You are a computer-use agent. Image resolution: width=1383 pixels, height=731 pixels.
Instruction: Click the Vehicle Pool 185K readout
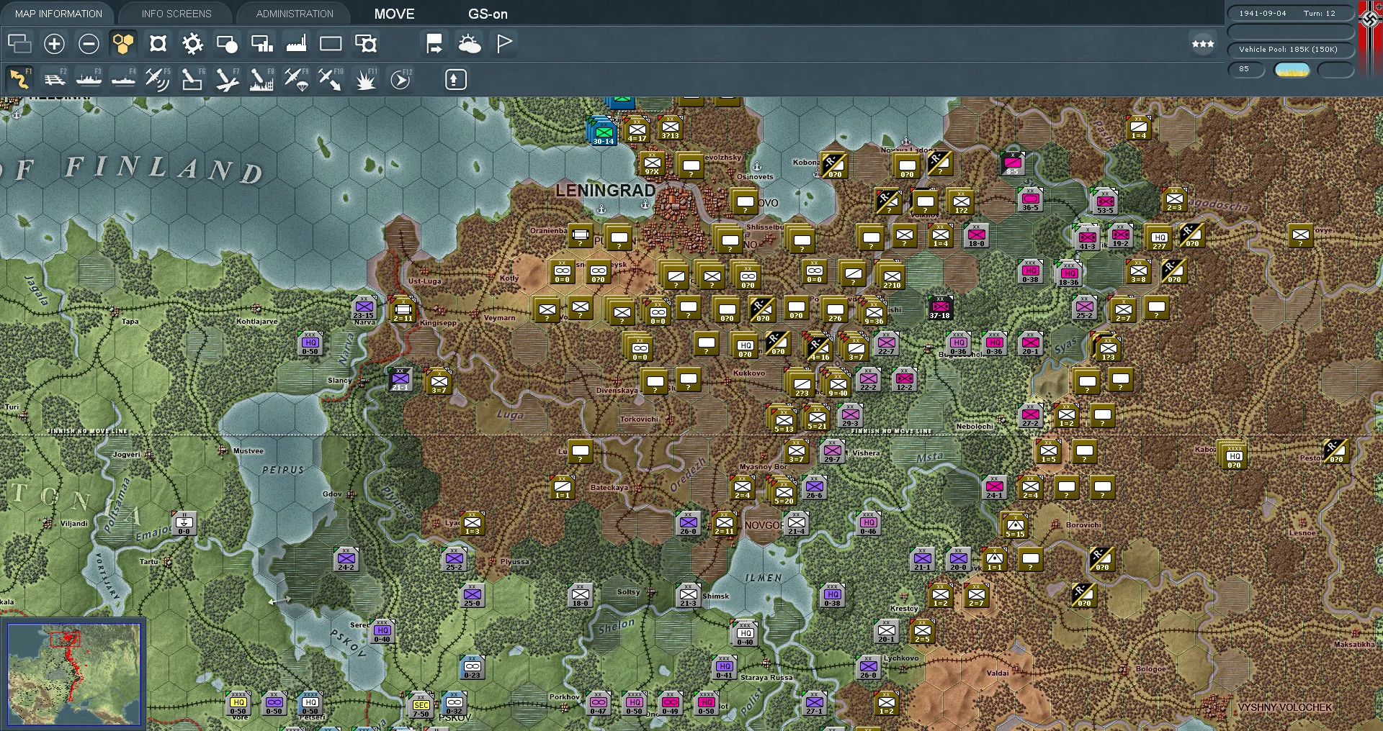click(1290, 49)
